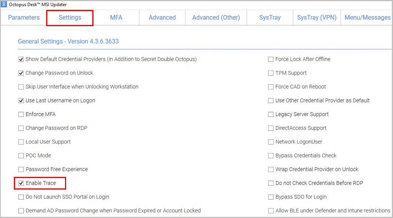Screen dimensions: 393x218
Task: Check Force Lock After Offline
Action: tap(271, 59)
